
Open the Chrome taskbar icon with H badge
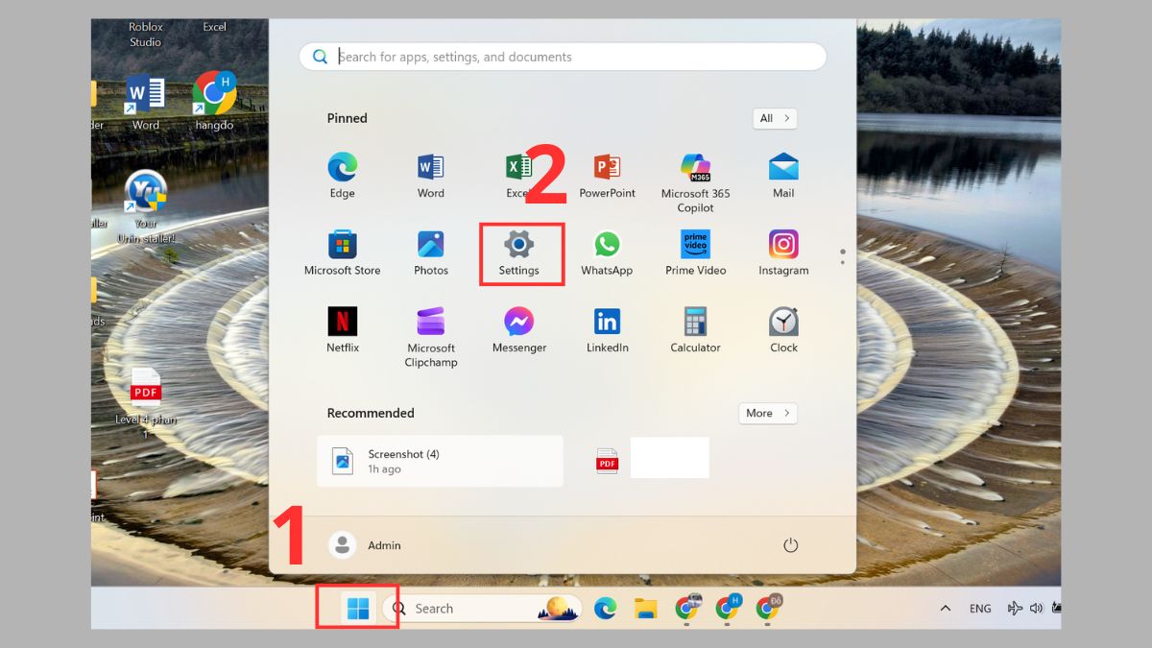[x=727, y=608]
